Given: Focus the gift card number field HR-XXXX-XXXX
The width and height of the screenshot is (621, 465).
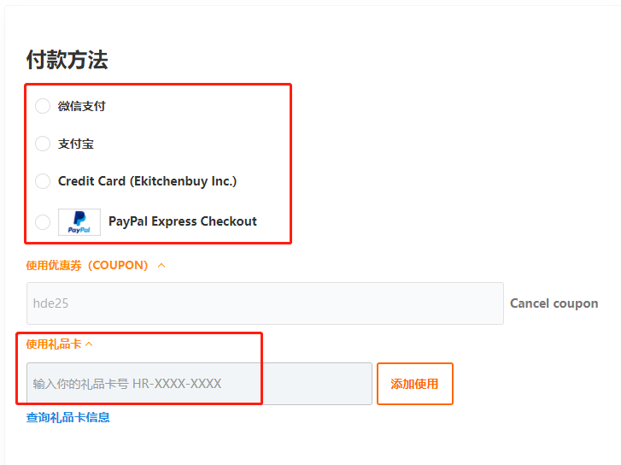Looking at the screenshot, I should click(x=199, y=384).
